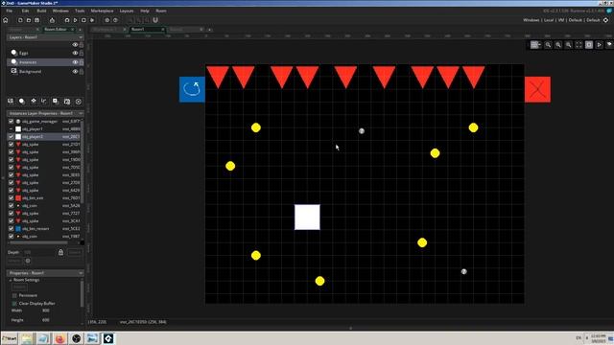Click the horizontal scrollbar under instance list
Viewport: 614px width, 345px height.
[x=37, y=242]
